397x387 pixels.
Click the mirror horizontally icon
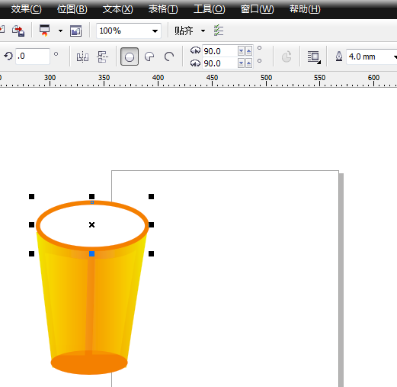click(x=82, y=56)
